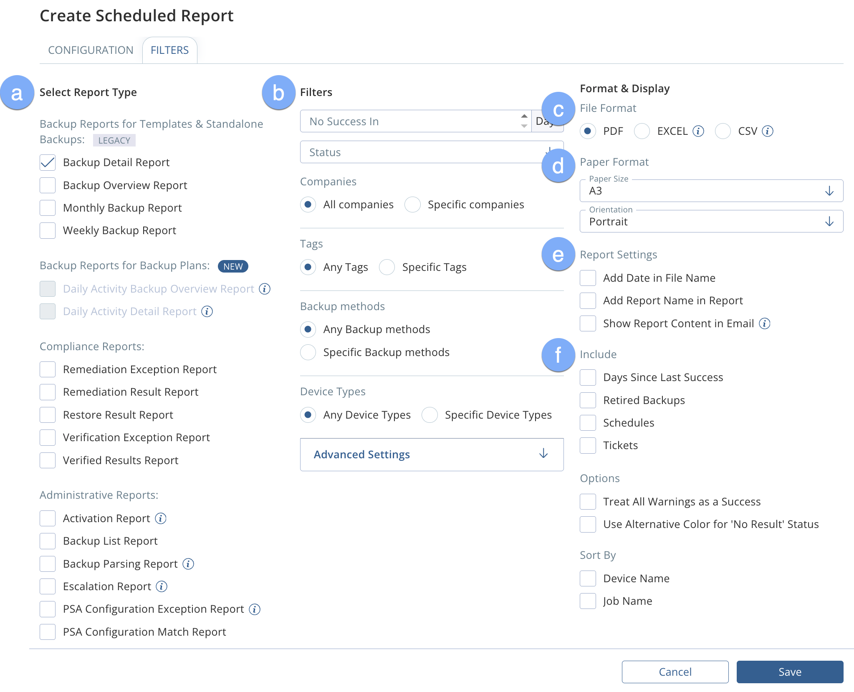Click info icon next to EXCEL format
Image resolution: width=854 pixels, height=692 pixels.
click(698, 131)
